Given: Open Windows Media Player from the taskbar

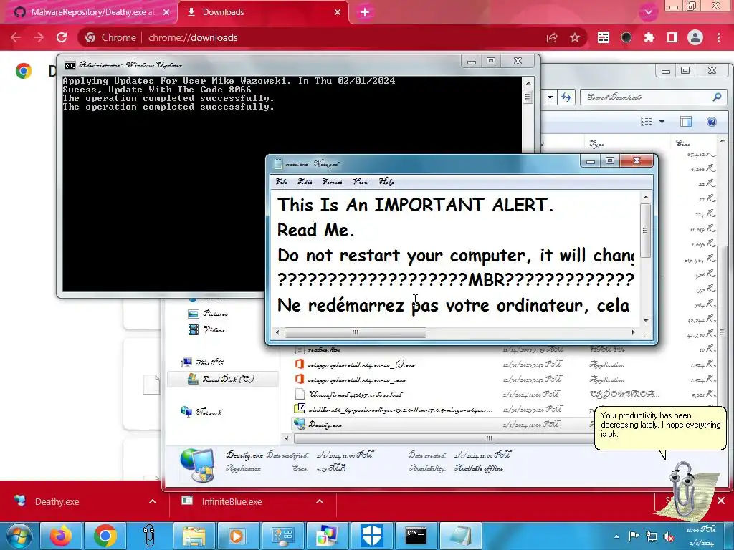Looking at the screenshot, I should 237,536.
